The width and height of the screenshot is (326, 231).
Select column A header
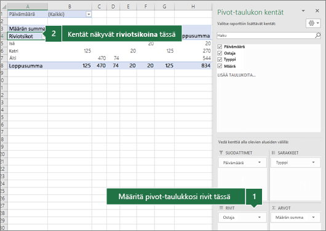28,7
